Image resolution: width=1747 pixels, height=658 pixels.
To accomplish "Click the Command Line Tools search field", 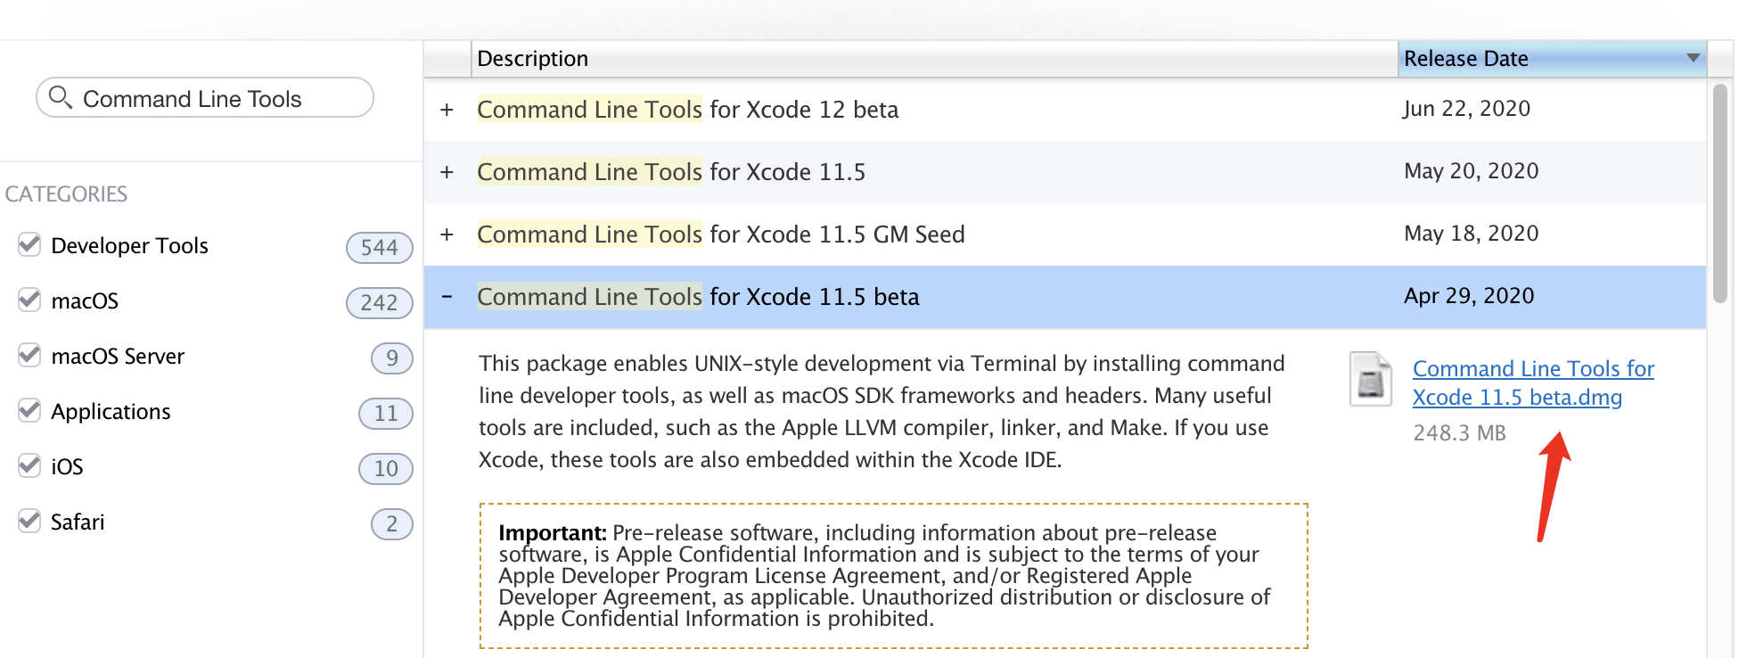I will (214, 99).
